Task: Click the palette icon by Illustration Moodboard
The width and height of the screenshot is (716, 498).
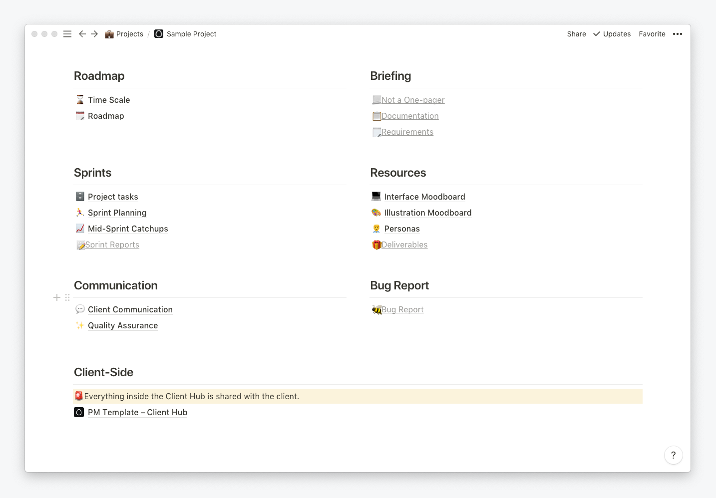Action: [376, 213]
